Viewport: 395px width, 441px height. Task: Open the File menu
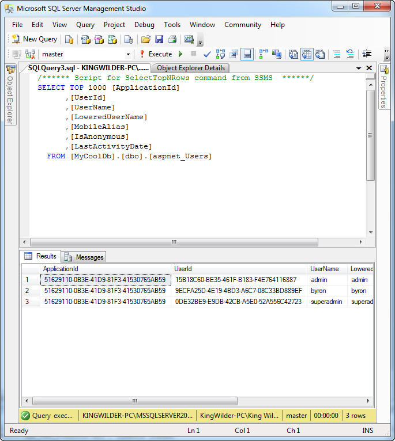tap(17, 25)
